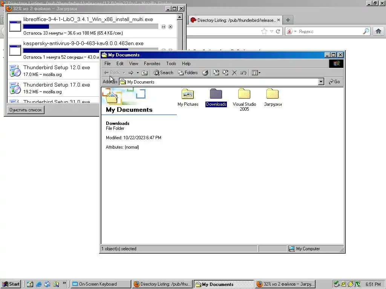Viewport: 386px width, 289px height.
Task: Open the File menu
Action: point(107,64)
